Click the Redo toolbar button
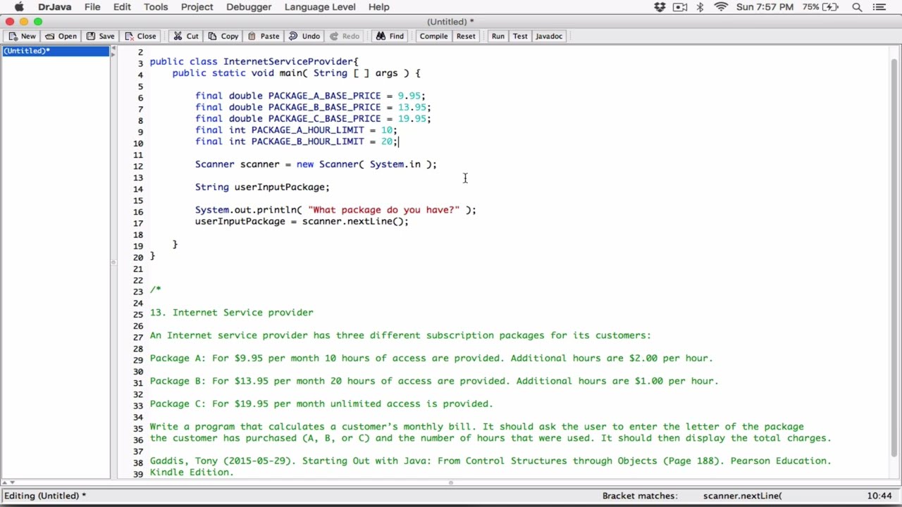Screen dimensions: 902x507 345,36
